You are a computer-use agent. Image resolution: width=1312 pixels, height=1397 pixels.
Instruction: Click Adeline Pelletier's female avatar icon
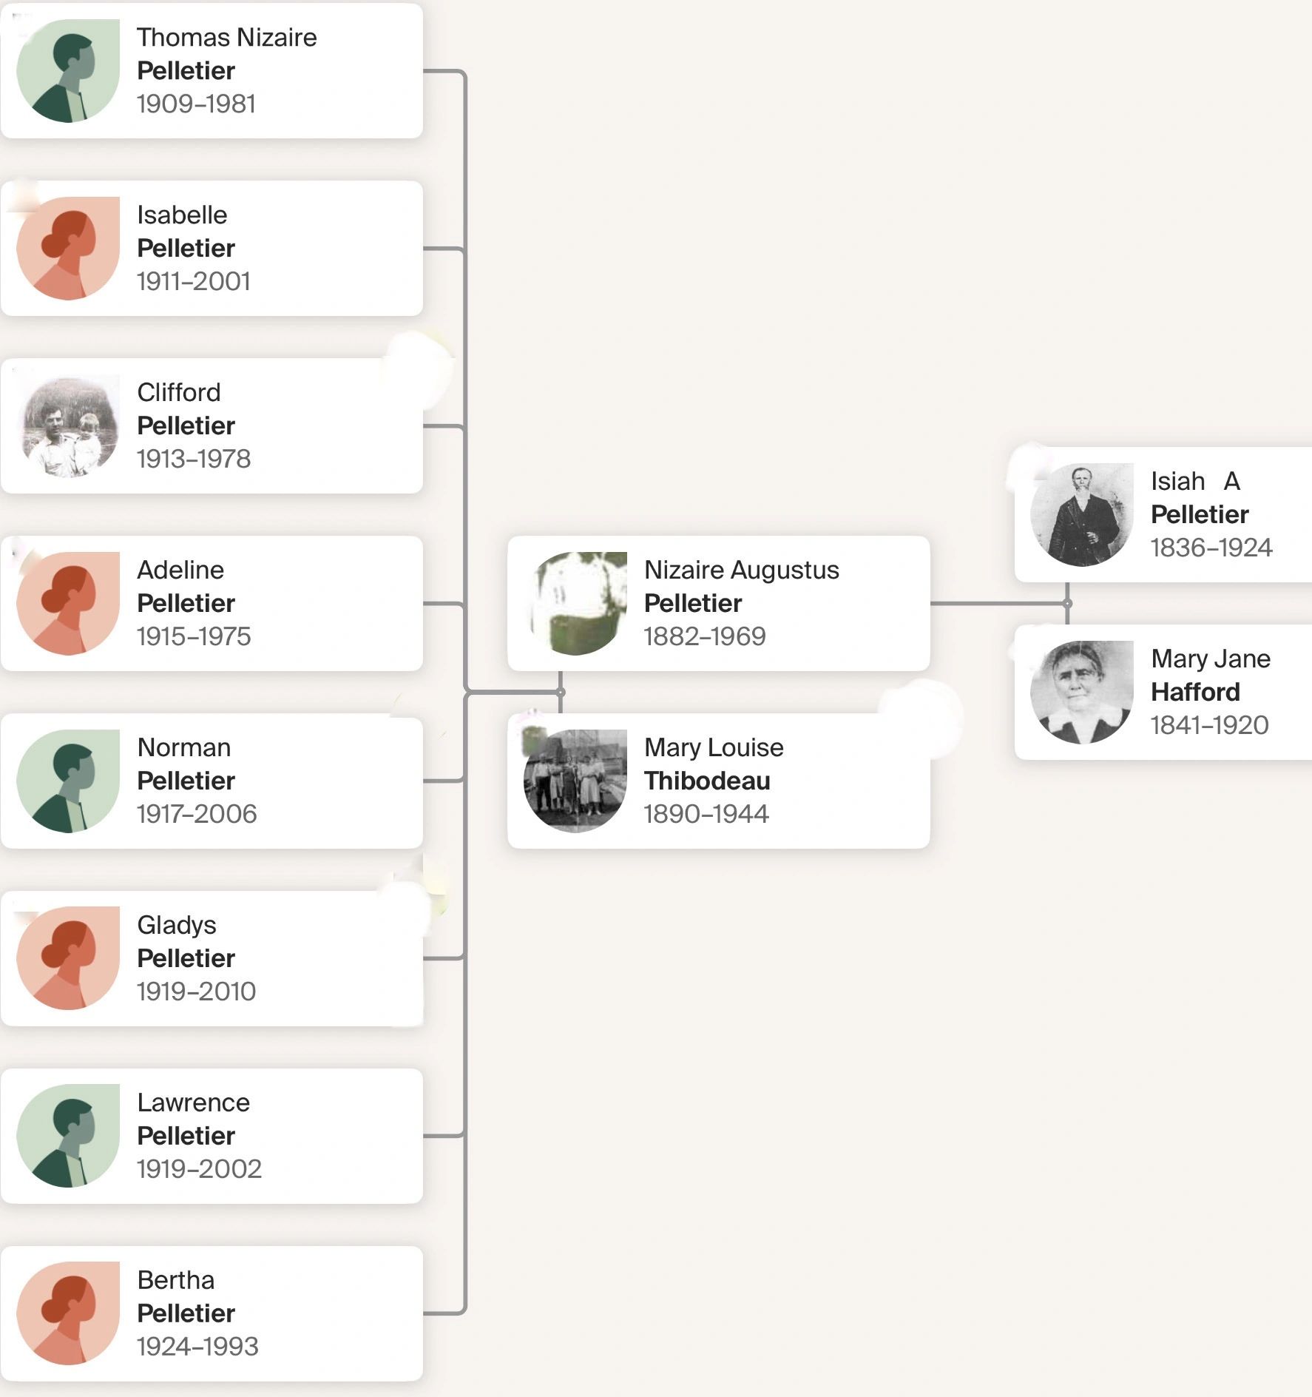(68, 604)
